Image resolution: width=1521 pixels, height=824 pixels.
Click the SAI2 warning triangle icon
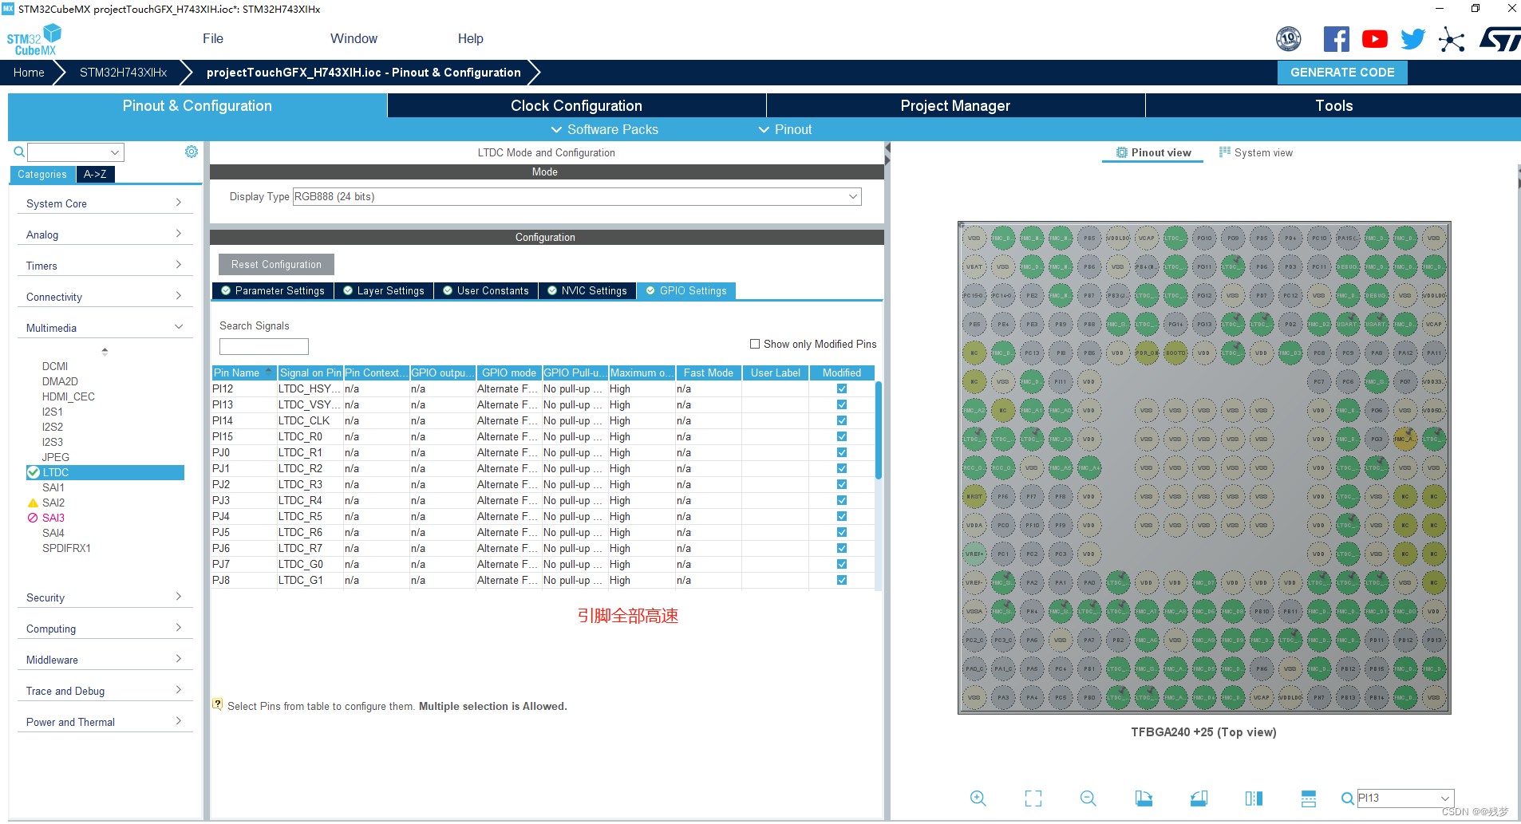click(33, 503)
